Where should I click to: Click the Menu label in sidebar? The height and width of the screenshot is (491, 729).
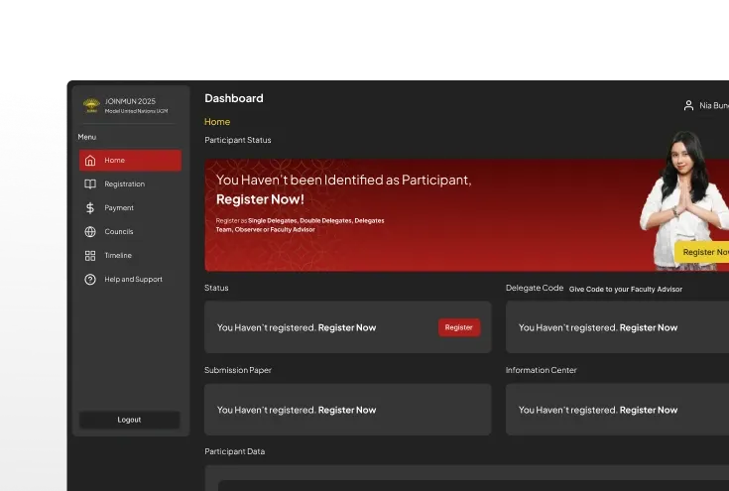click(87, 137)
